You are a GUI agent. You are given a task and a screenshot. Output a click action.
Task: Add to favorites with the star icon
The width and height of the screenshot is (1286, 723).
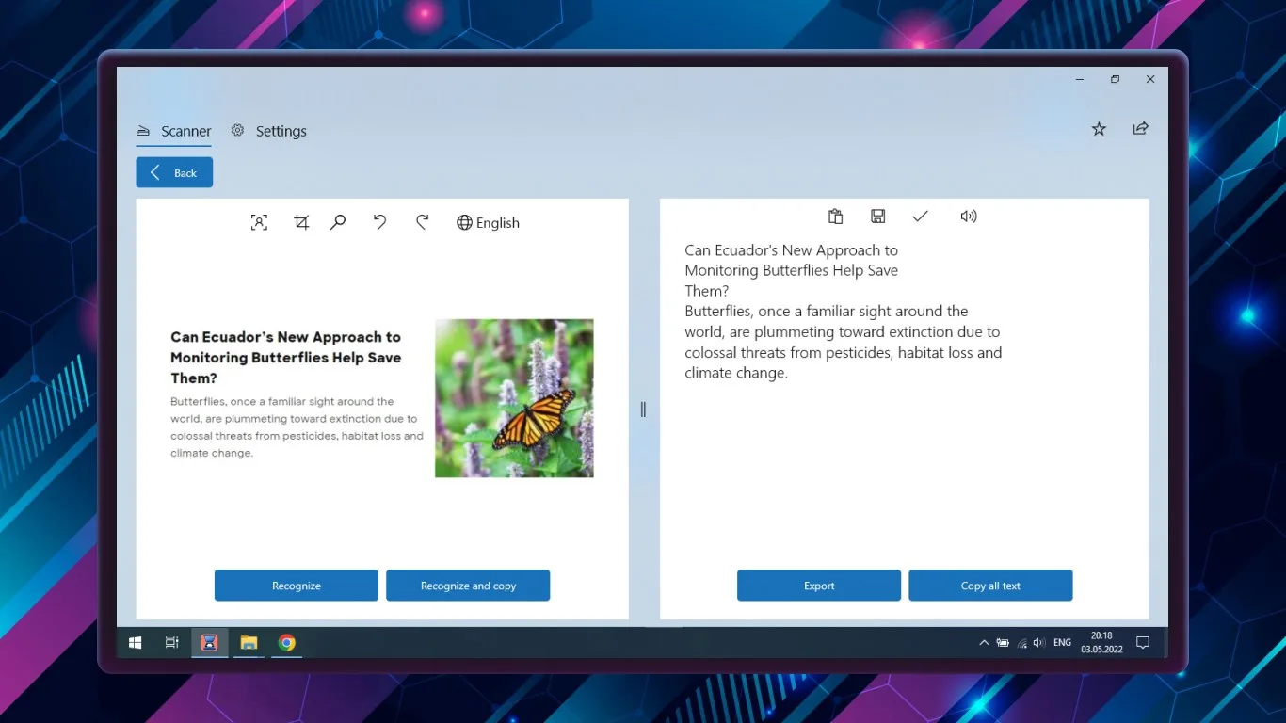coord(1099,129)
